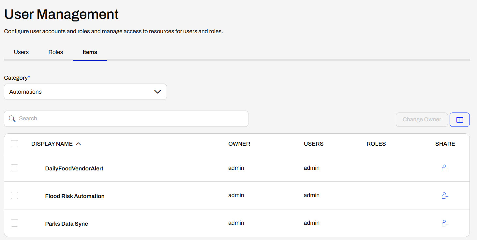The height and width of the screenshot is (240, 477).
Task: Open the DailyFoodVendorAlert item
Action: (x=74, y=168)
